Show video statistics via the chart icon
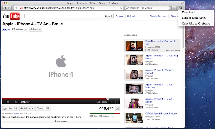The height and width of the screenshot is (129, 215). point(117,108)
